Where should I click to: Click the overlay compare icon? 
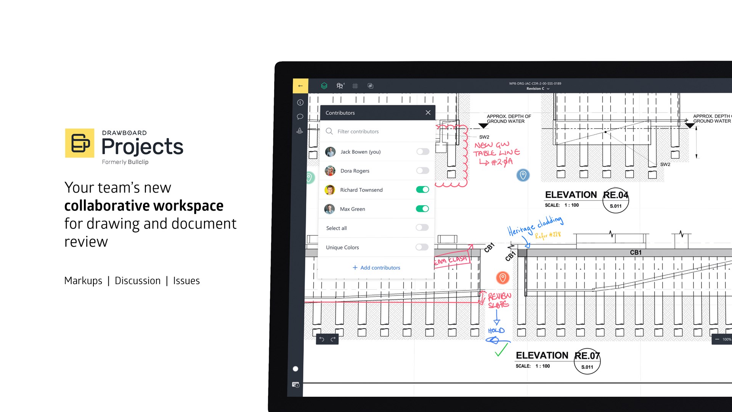click(370, 86)
